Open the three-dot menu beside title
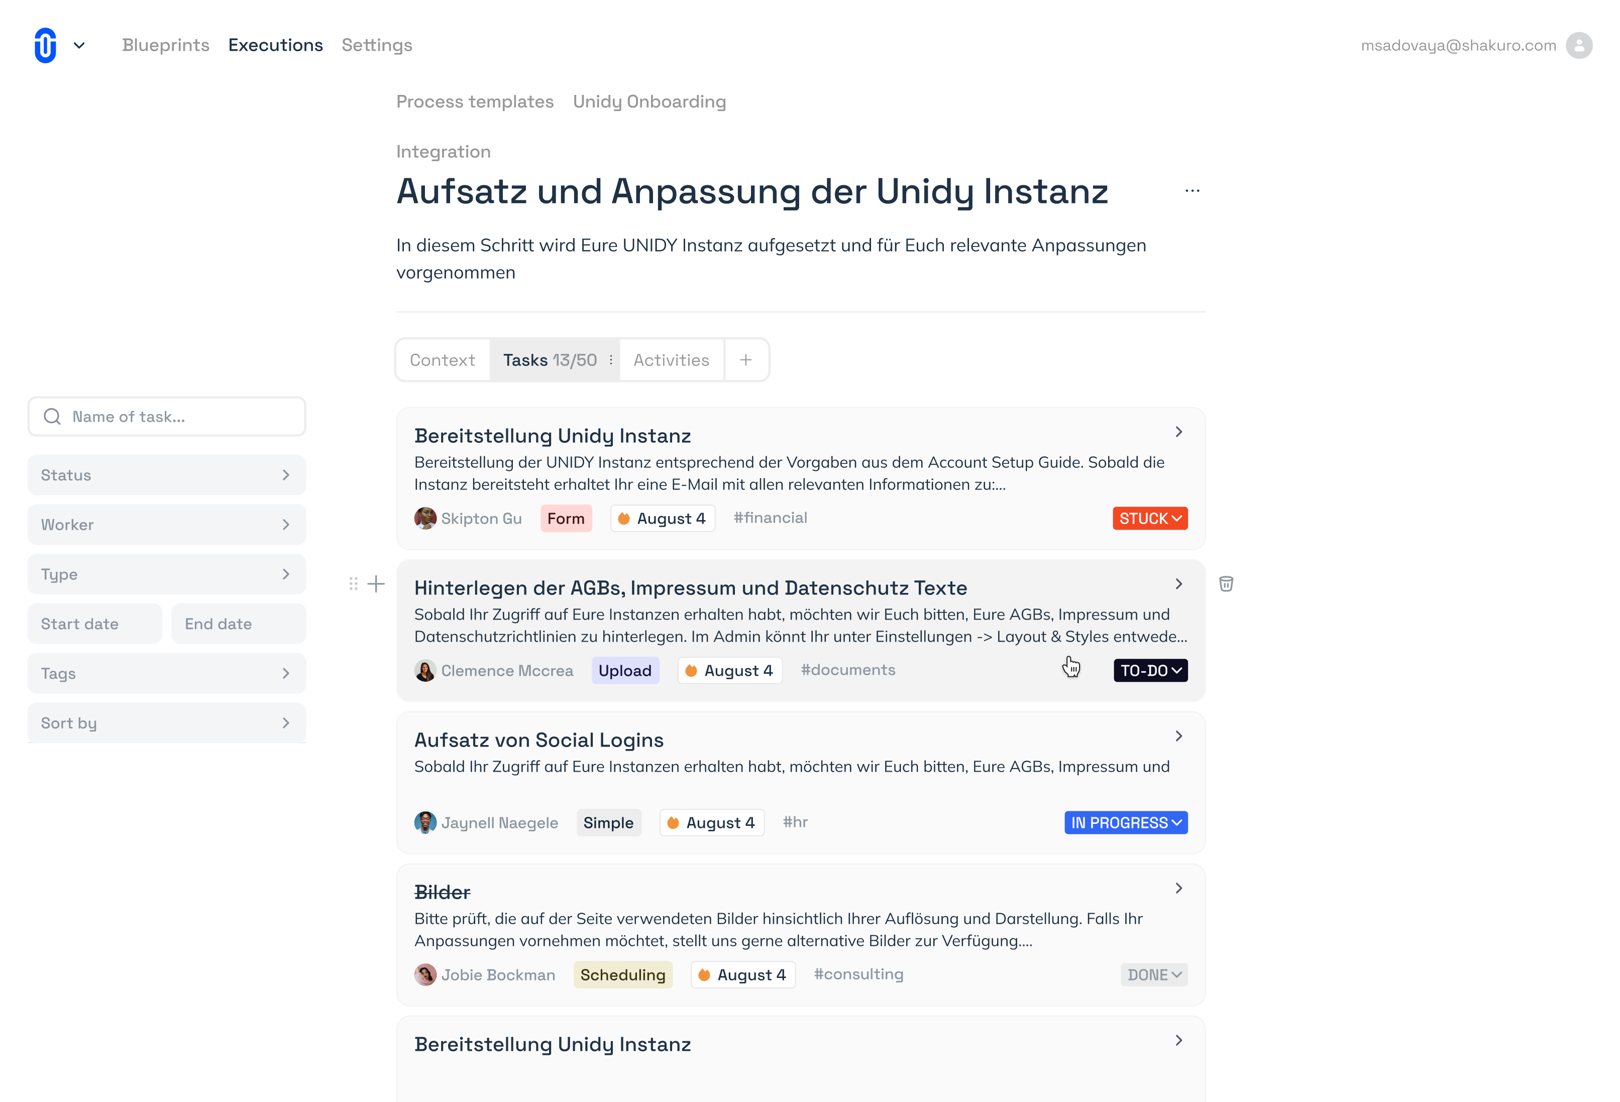The image size is (1620, 1102). point(1193,191)
